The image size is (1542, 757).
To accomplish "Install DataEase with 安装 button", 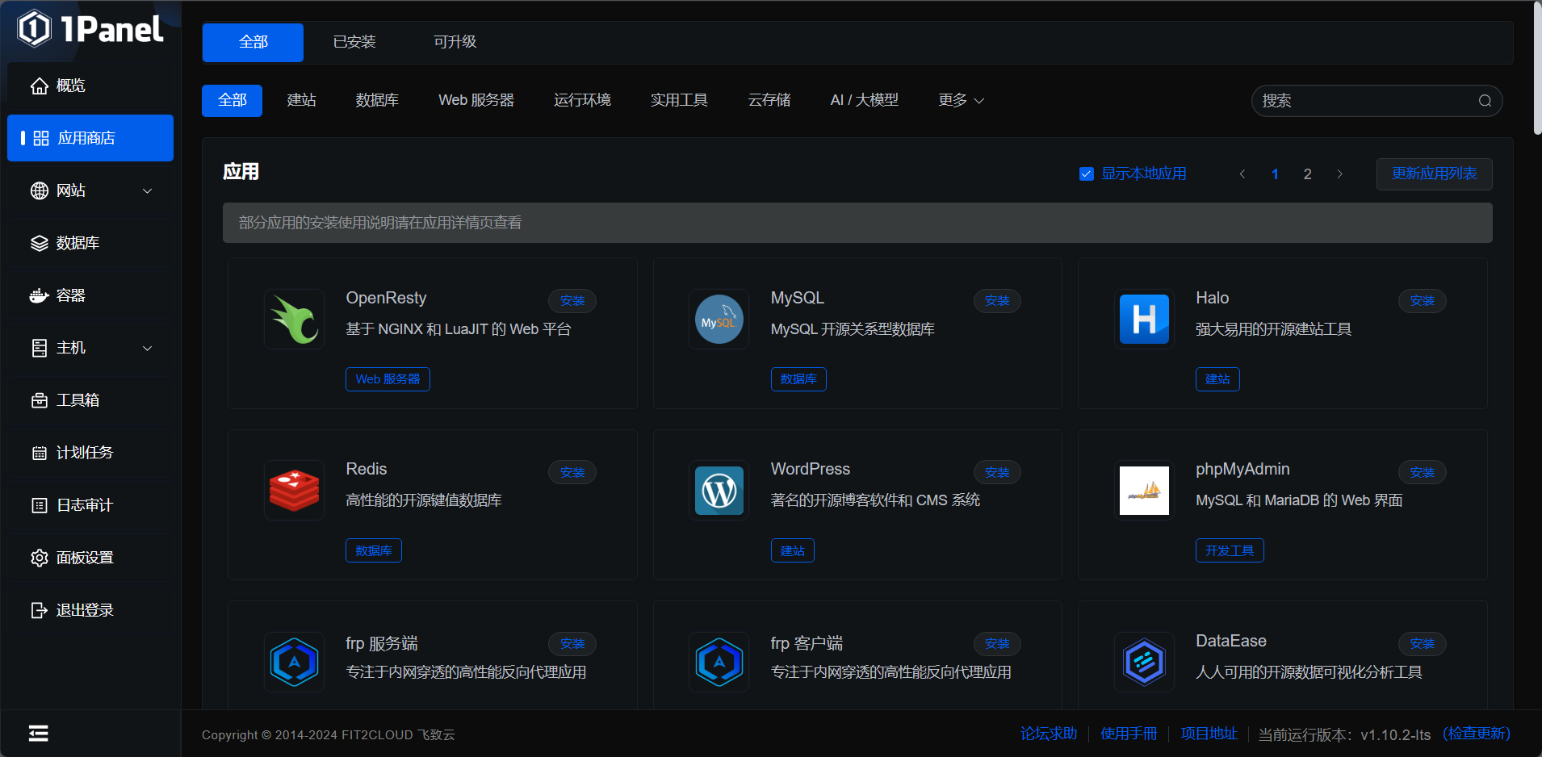I will click(x=1422, y=644).
